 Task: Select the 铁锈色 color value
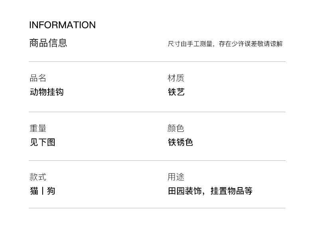coord(180,142)
